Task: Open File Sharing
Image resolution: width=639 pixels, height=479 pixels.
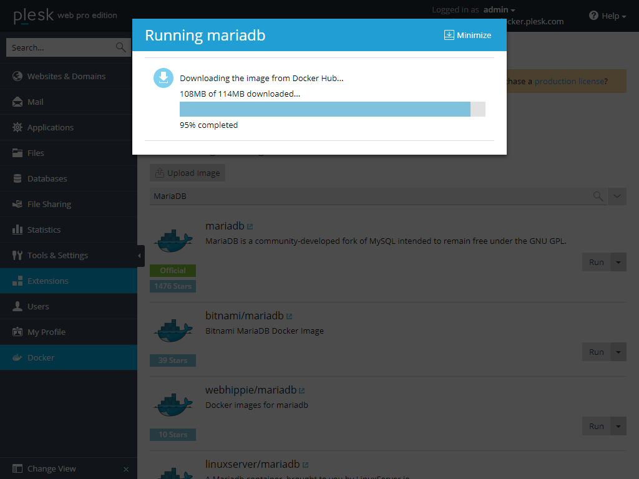Action: [x=69, y=204]
